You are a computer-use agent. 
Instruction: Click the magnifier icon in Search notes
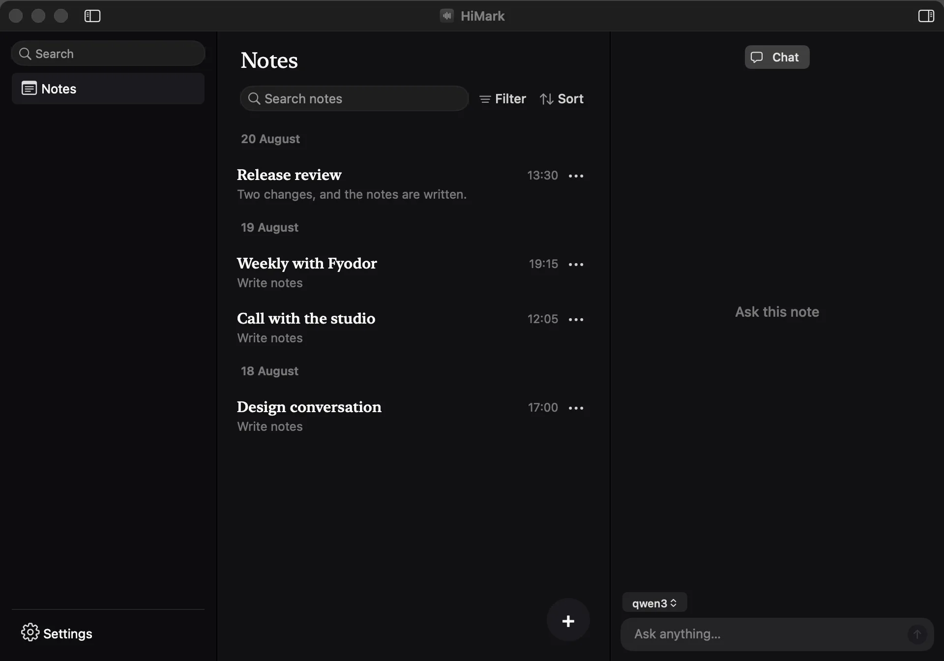coord(254,98)
